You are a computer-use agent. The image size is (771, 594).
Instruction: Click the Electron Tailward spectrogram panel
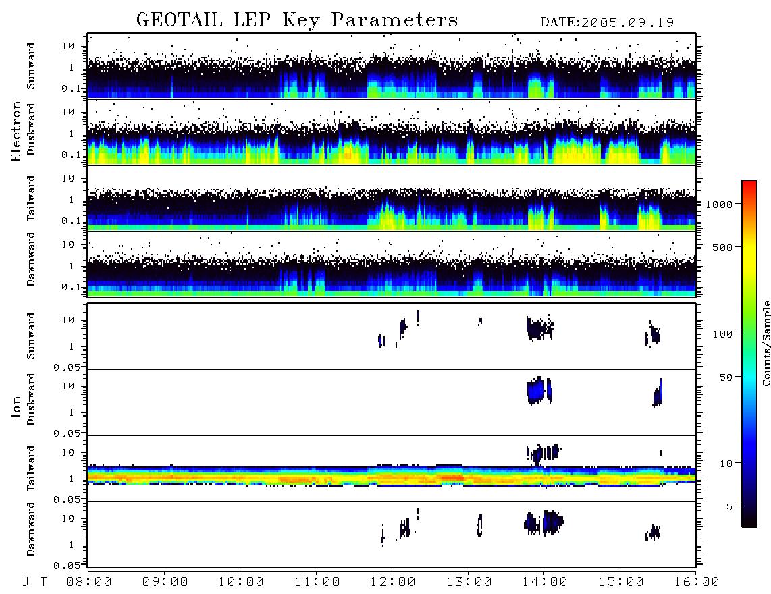(392, 198)
